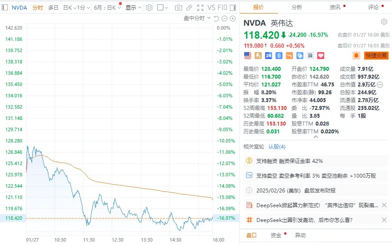Select the pencil drawing tool
392x245 pixels.
pos(189,8)
